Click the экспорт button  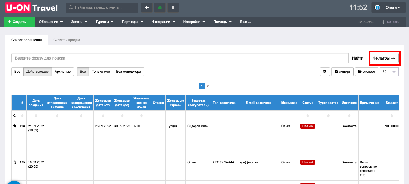tap(367, 72)
